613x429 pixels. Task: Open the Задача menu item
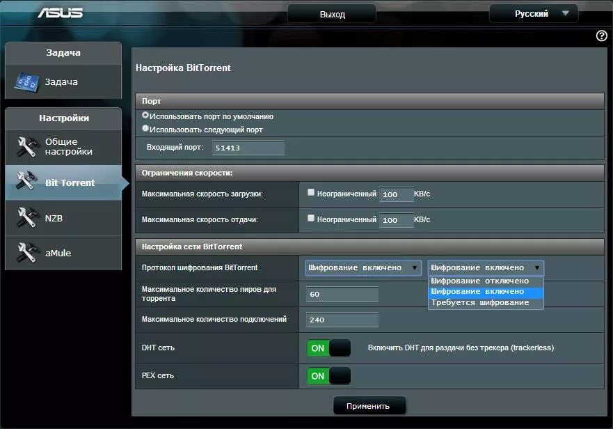click(x=63, y=81)
